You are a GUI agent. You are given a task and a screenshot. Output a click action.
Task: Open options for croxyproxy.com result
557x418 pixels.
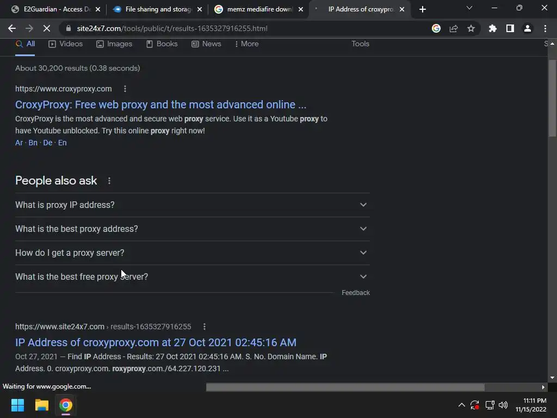pyautogui.click(x=125, y=89)
